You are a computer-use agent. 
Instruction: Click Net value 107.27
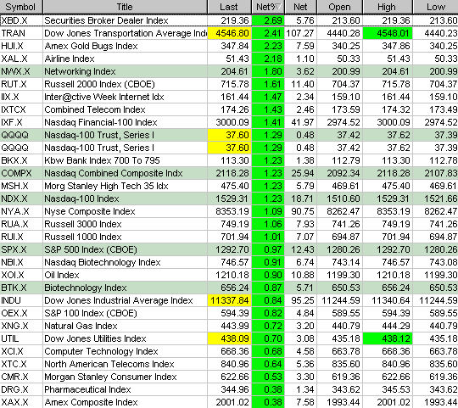pyautogui.click(x=300, y=33)
